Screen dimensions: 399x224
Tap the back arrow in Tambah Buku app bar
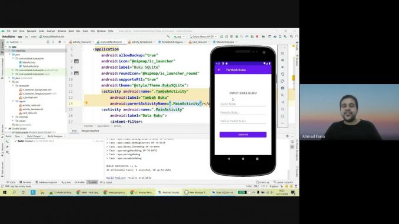(219, 70)
